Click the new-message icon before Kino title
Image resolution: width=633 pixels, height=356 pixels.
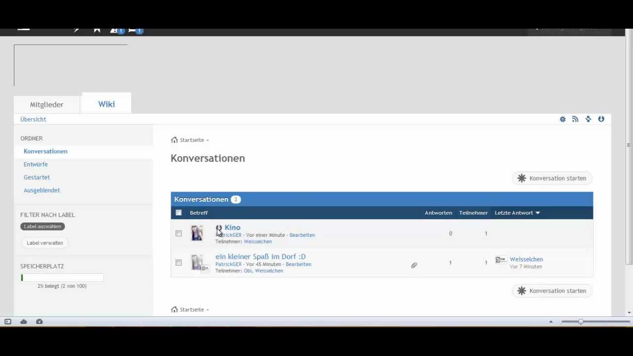point(219,228)
